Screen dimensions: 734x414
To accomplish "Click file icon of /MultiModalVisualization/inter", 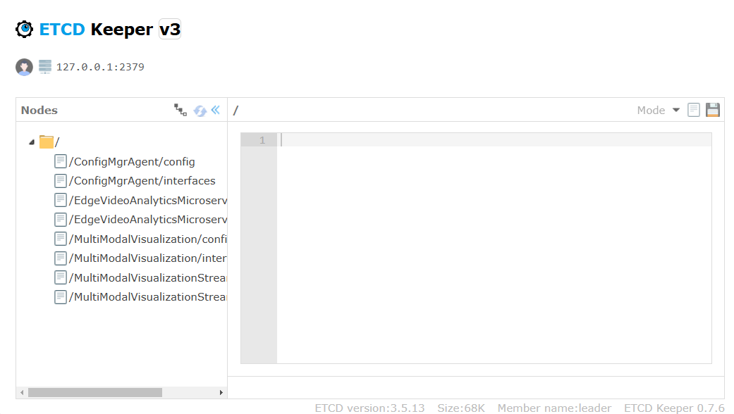I will (61, 258).
